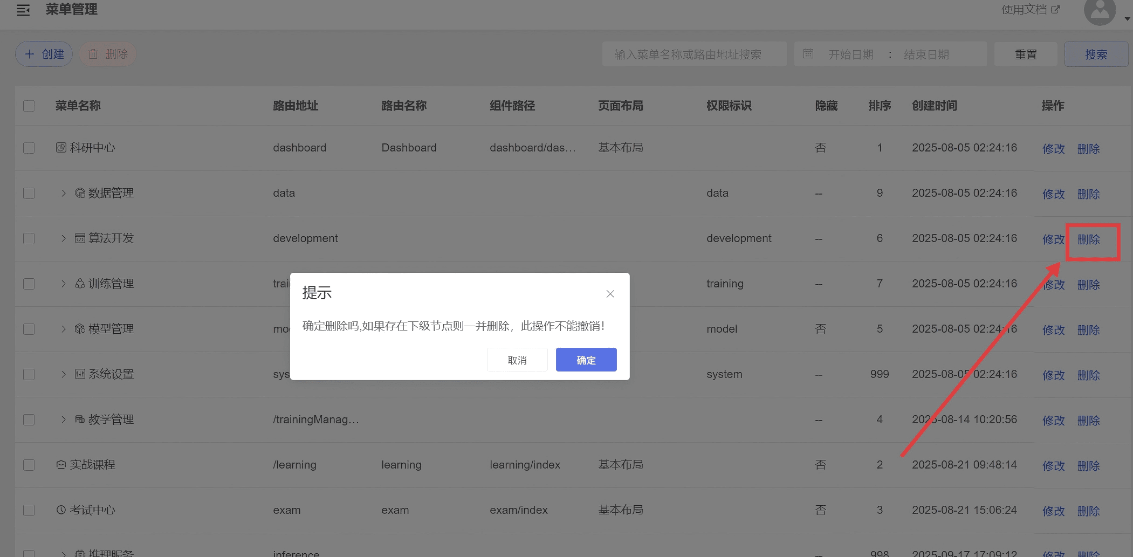Click the user avatar icon
The width and height of the screenshot is (1133, 557).
coord(1100,11)
